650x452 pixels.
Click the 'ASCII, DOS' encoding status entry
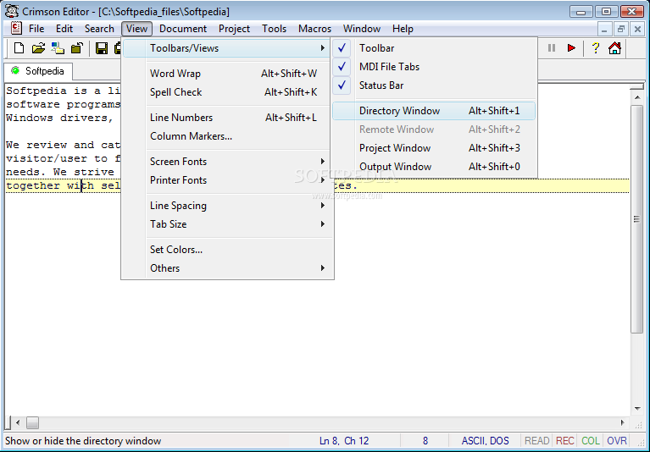click(485, 441)
